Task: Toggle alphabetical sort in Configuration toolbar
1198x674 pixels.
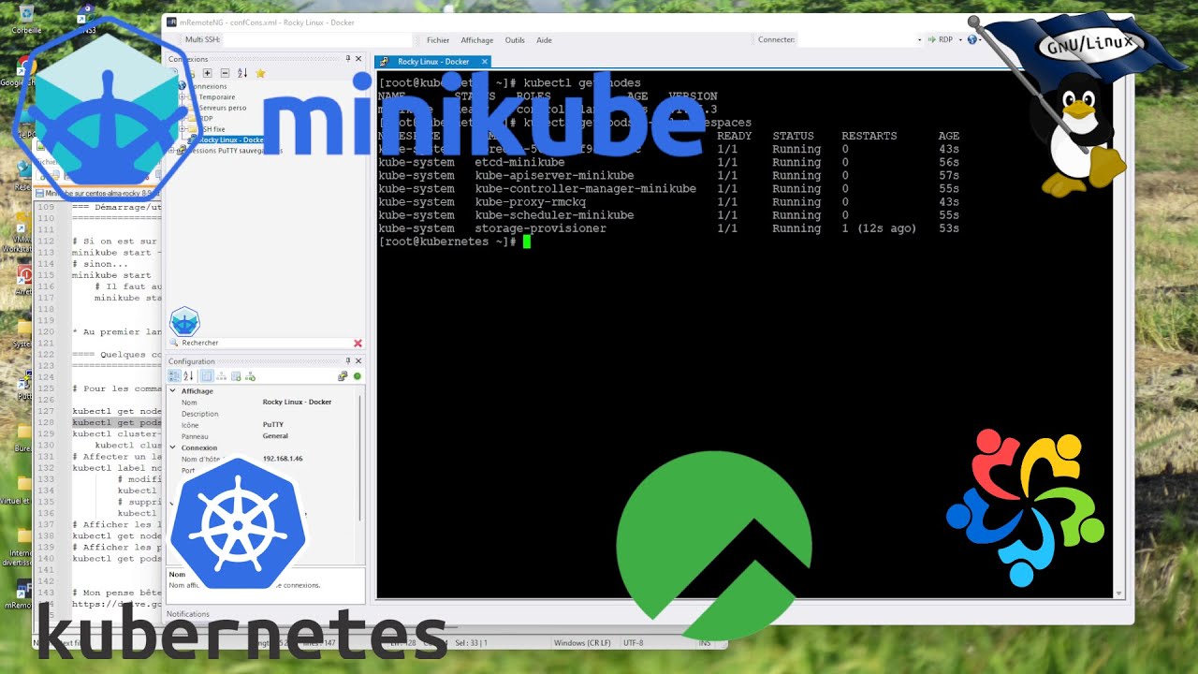Action: (188, 376)
